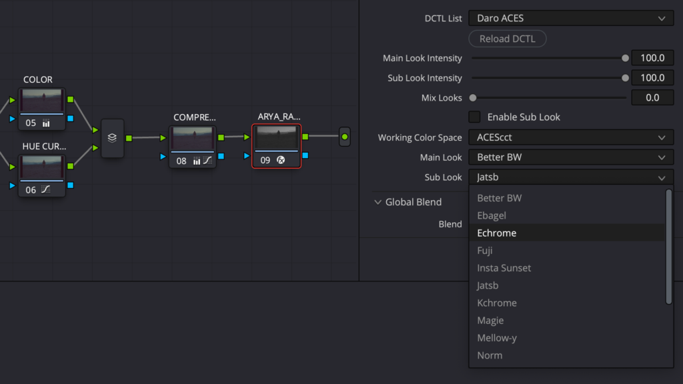Click the green output node circle
The image size is (683, 384).
pyautogui.click(x=344, y=137)
